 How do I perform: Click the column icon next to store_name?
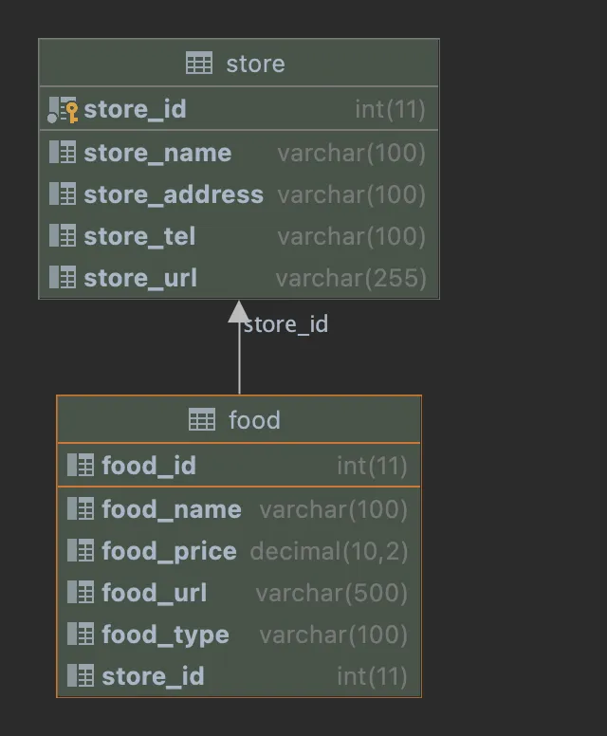click(63, 152)
